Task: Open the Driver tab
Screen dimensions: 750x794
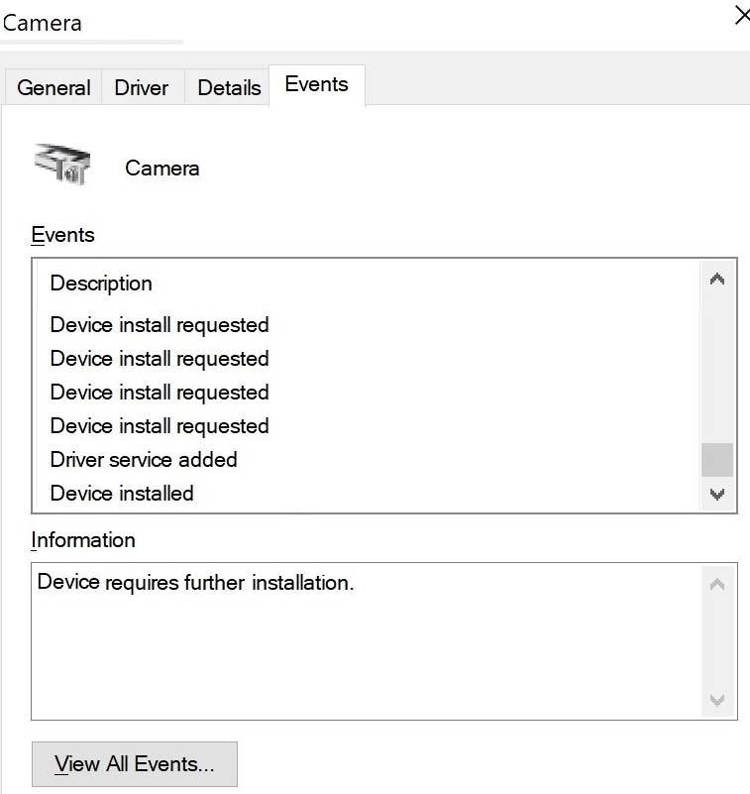Action: pyautogui.click(x=142, y=87)
